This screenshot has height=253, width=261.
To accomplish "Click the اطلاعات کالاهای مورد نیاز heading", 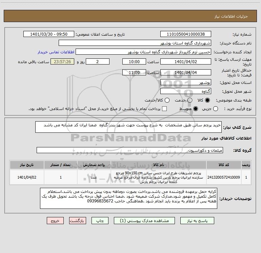I will tap(226, 138).
